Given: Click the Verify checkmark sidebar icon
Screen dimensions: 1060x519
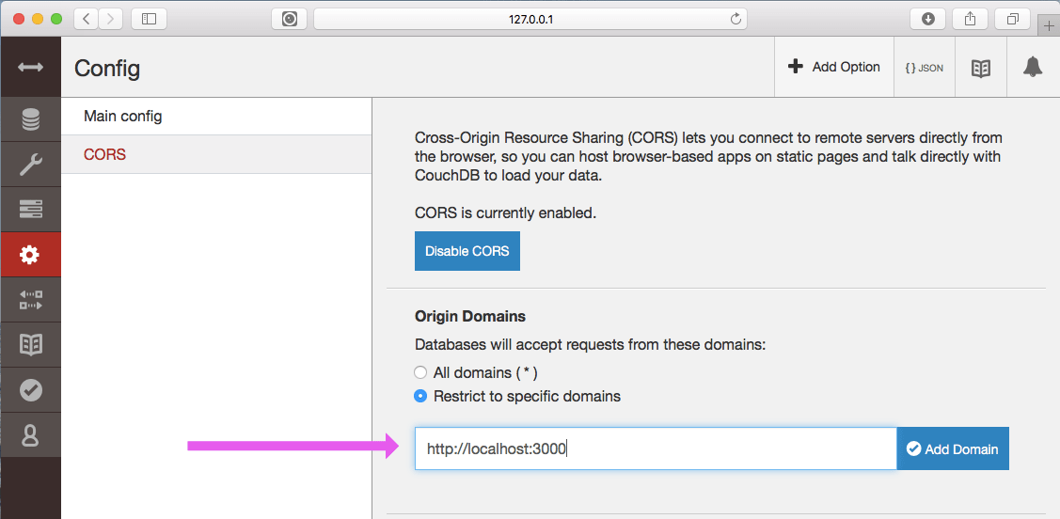Looking at the screenshot, I should pyautogui.click(x=30, y=389).
